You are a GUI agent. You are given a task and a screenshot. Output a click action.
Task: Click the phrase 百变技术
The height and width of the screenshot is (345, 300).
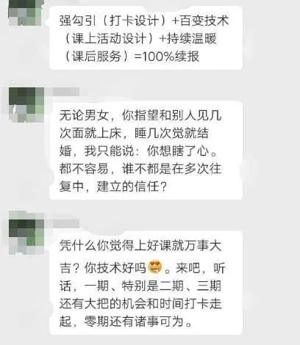(x=204, y=21)
